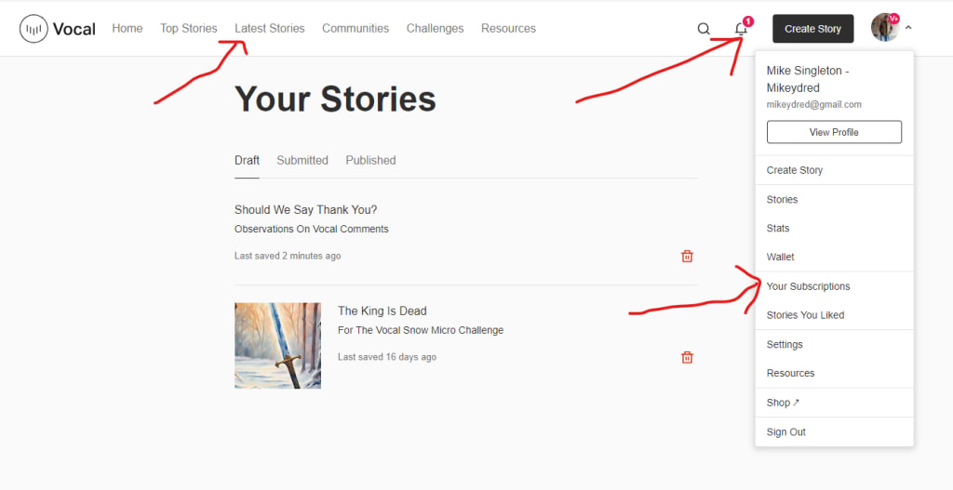Open notifications bell icon

740,29
